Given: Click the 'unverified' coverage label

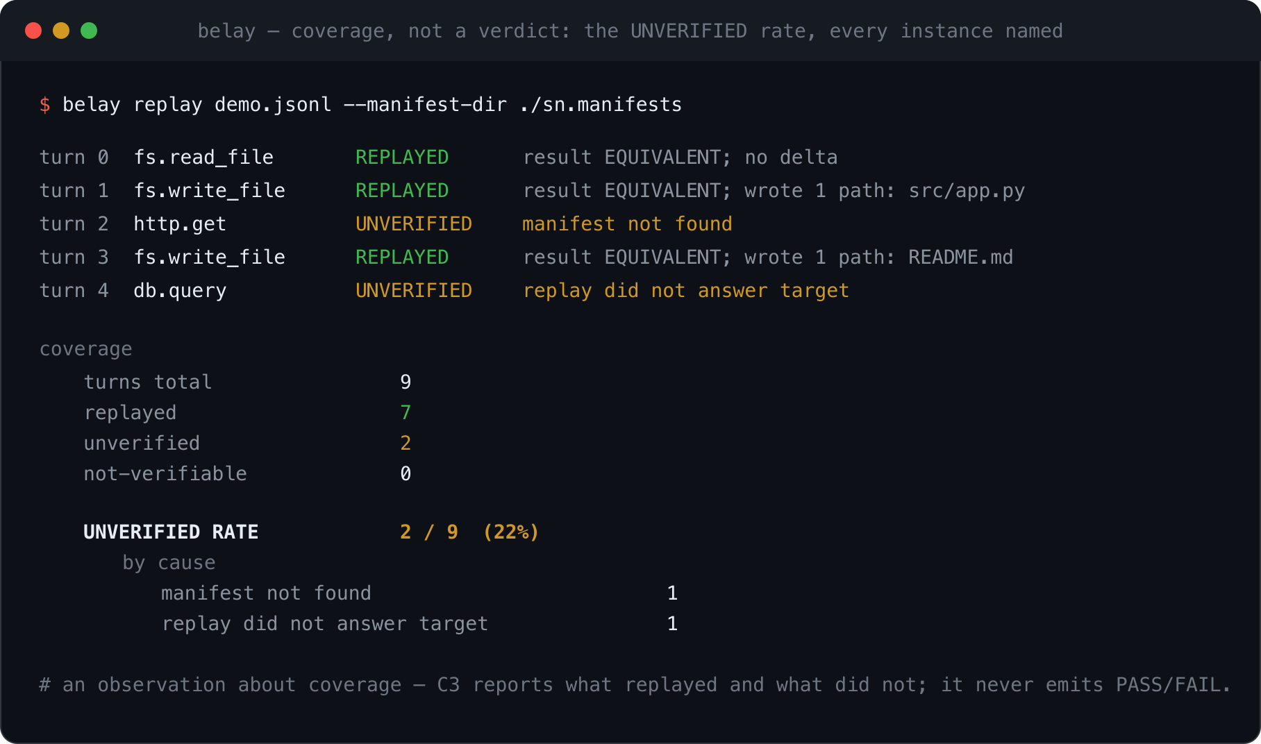Looking at the screenshot, I should [x=142, y=443].
